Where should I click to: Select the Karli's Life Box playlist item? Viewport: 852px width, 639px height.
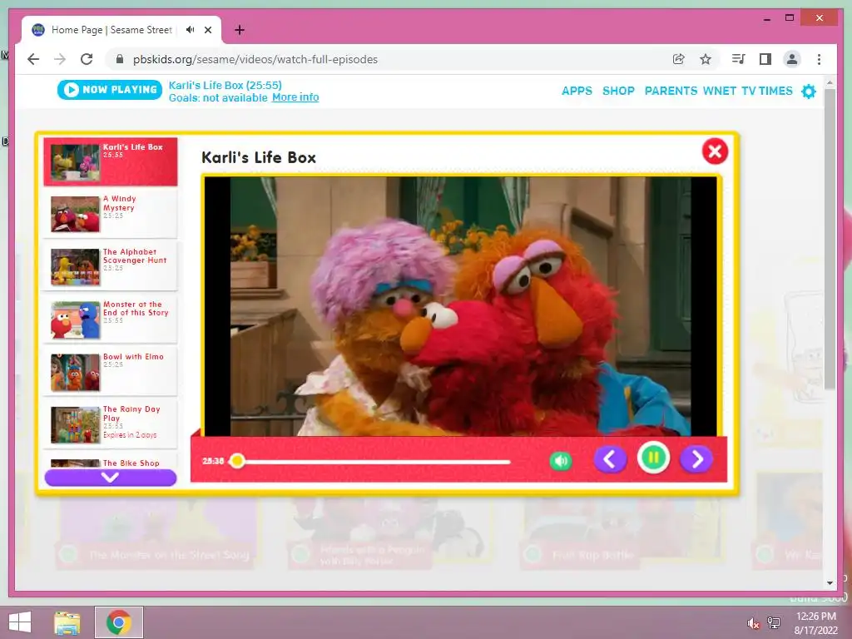click(x=111, y=162)
